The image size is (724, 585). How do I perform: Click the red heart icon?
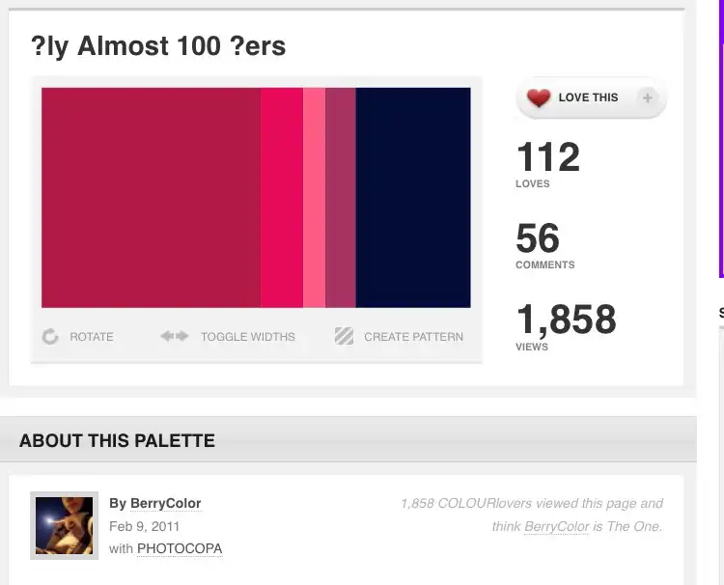pos(539,97)
